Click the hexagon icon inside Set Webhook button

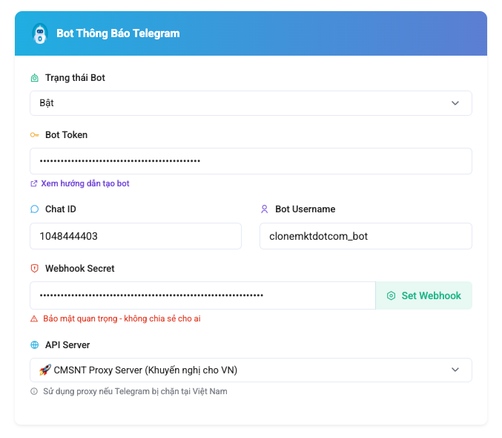(x=391, y=295)
